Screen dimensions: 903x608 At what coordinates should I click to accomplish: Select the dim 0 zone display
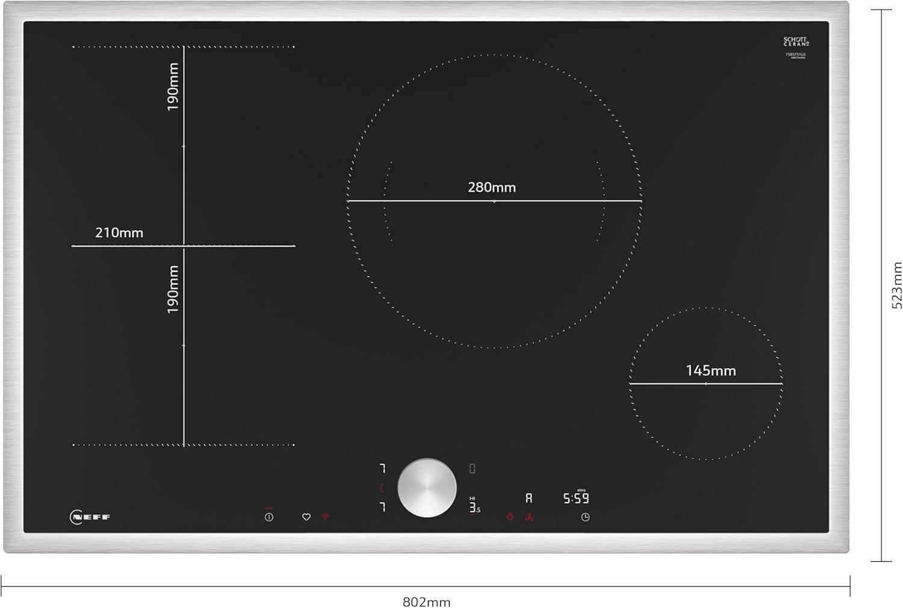click(x=472, y=468)
